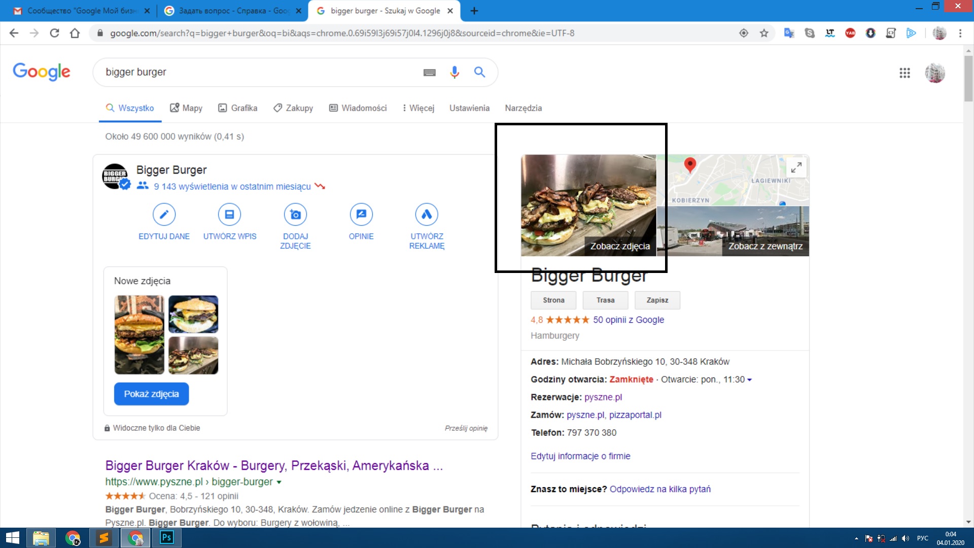Open a new browser tab
974x548 pixels.
(x=474, y=11)
